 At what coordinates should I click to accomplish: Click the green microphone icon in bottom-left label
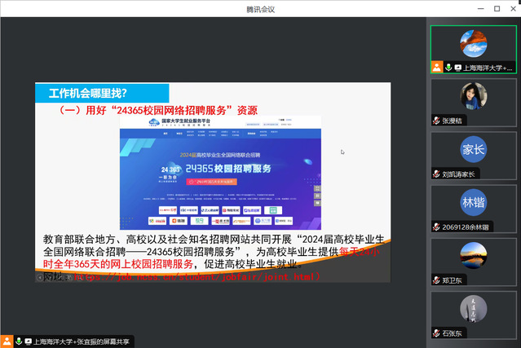(x=16, y=341)
